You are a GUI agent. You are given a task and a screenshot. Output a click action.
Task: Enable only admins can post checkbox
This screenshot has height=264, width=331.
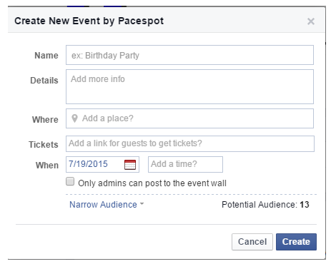click(x=70, y=181)
